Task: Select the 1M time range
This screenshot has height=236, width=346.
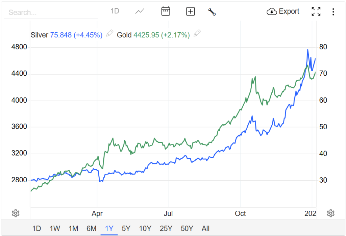Action: (x=73, y=229)
